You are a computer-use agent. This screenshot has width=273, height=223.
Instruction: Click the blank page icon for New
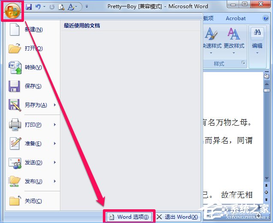15,30
